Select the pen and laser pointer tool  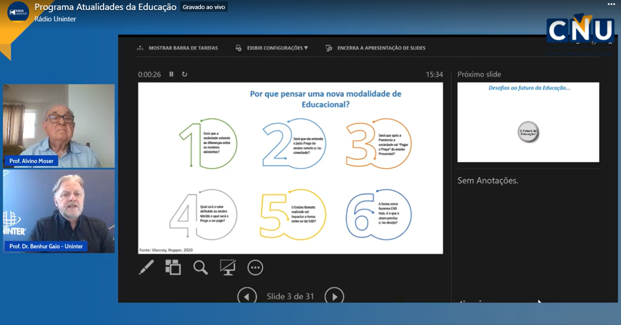click(x=146, y=267)
